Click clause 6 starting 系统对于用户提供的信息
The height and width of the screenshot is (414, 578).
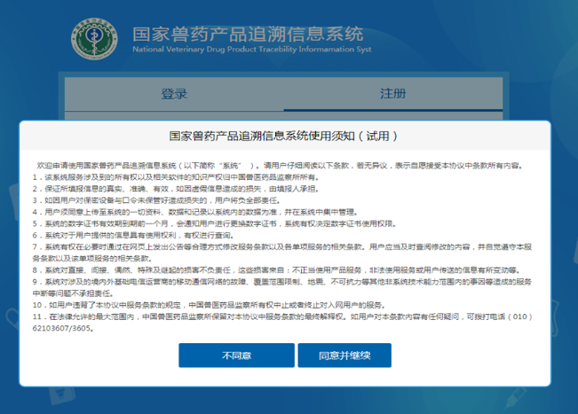pos(133,235)
